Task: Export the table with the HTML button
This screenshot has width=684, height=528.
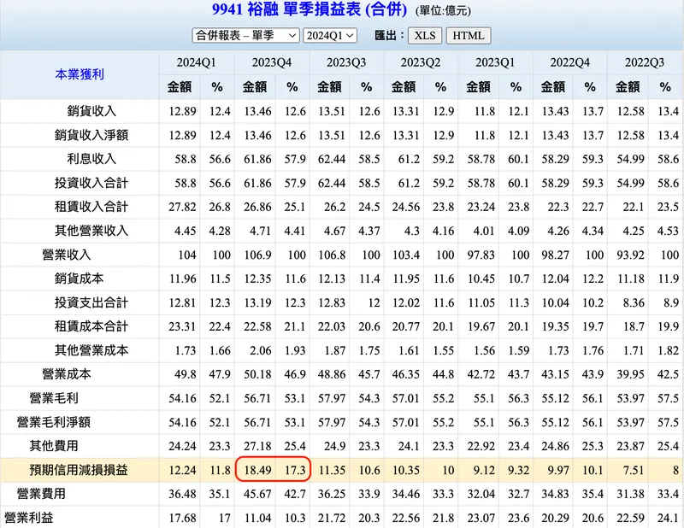Action: [468, 35]
